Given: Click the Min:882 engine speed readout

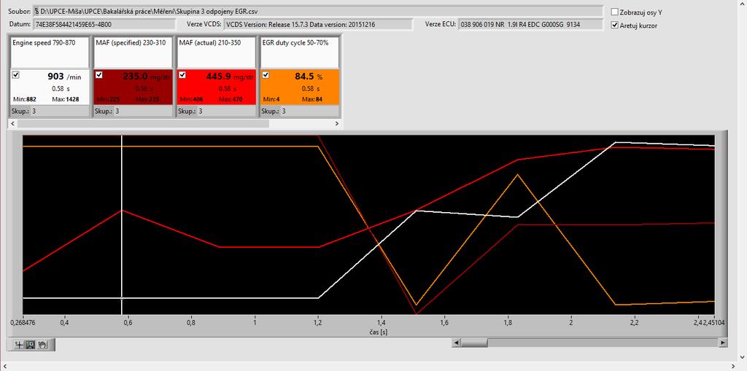Looking at the screenshot, I should pyautogui.click(x=25, y=99).
